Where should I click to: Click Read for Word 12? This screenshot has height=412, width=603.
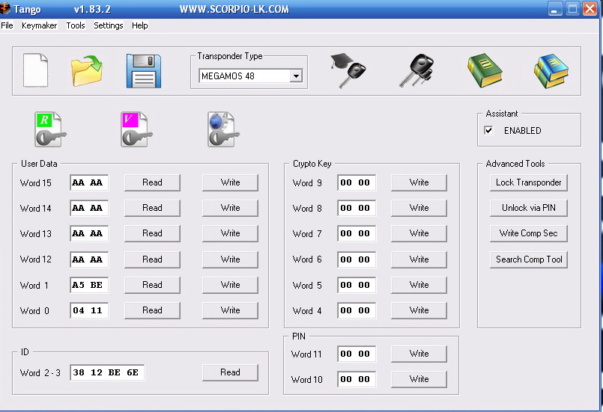pyautogui.click(x=152, y=259)
